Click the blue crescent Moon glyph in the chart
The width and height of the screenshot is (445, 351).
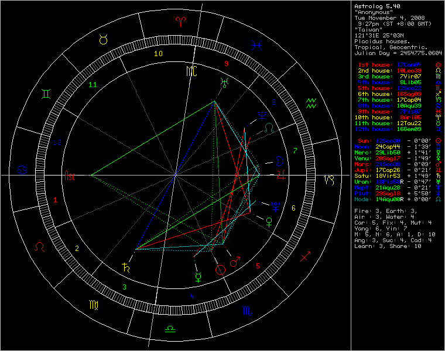[280, 160]
